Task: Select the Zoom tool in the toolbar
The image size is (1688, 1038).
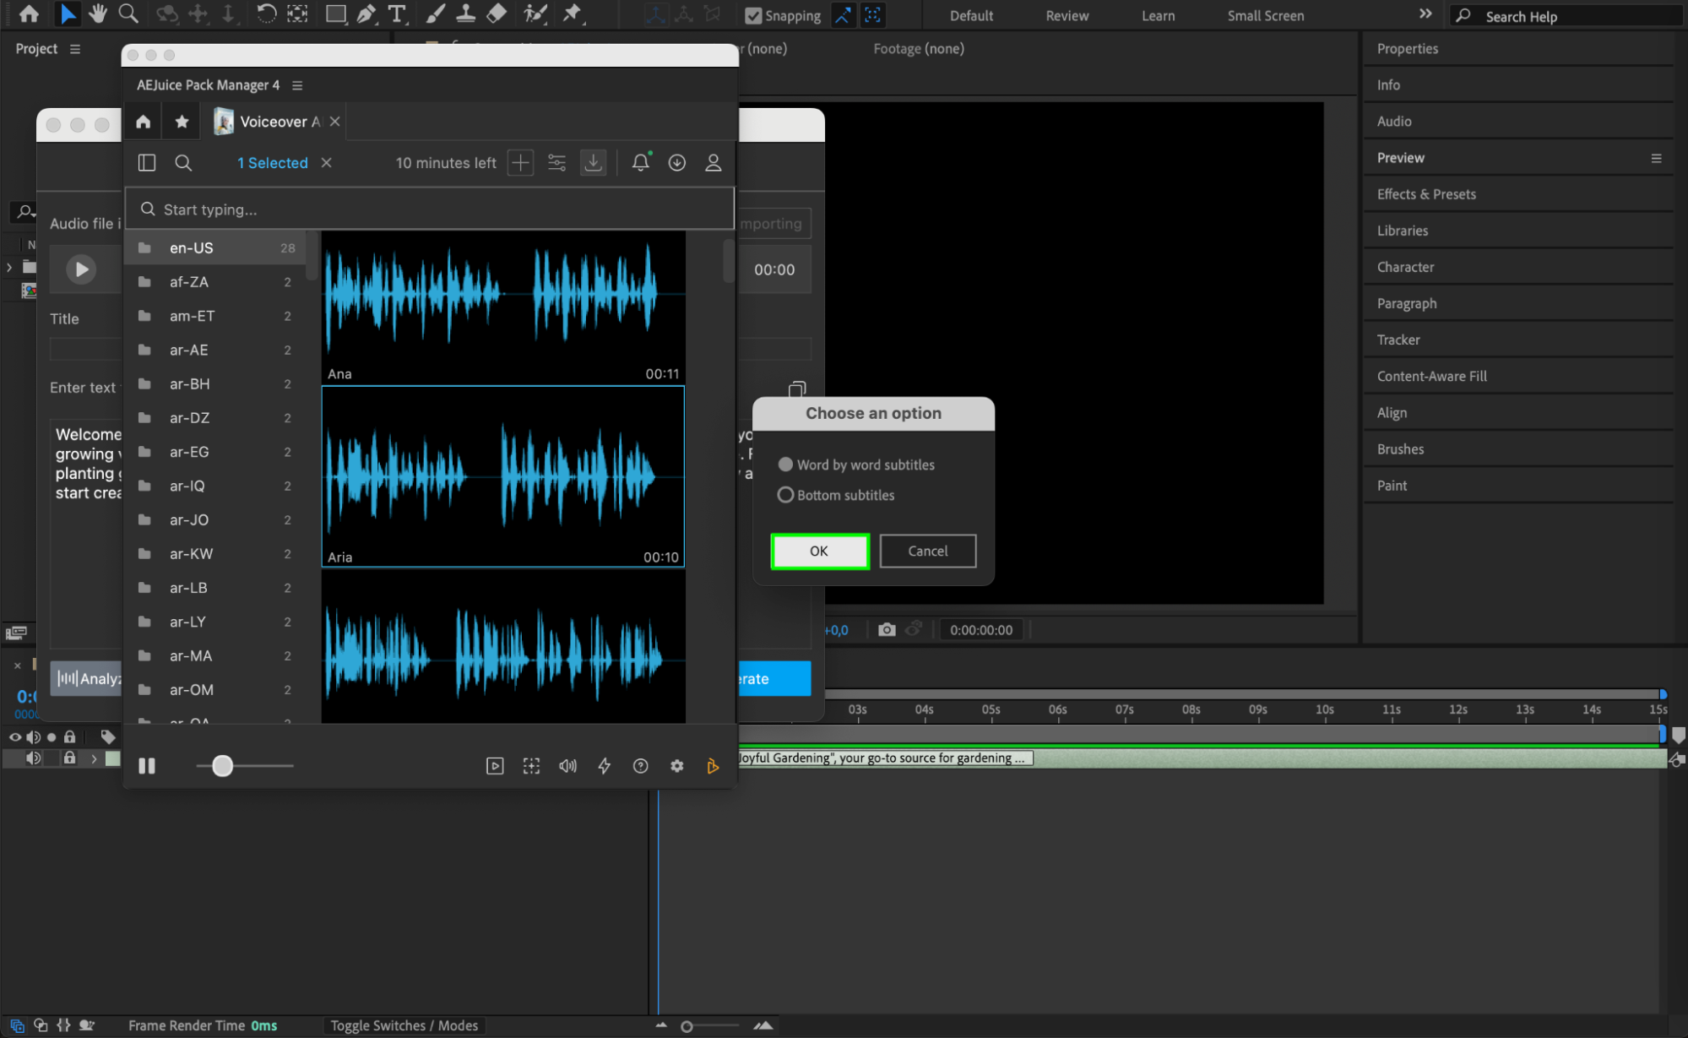Action: [128, 14]
